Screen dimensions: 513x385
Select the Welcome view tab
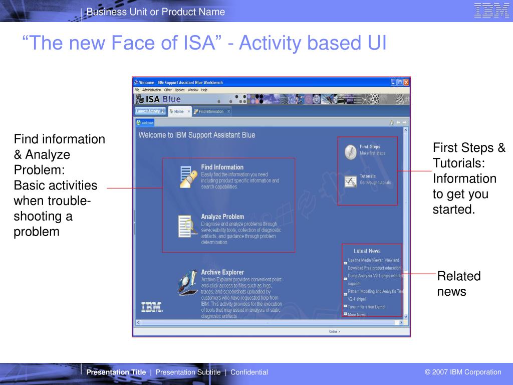(x=145, y=123)
